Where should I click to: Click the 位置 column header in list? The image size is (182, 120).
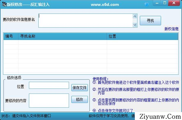[x=142, y=36]
